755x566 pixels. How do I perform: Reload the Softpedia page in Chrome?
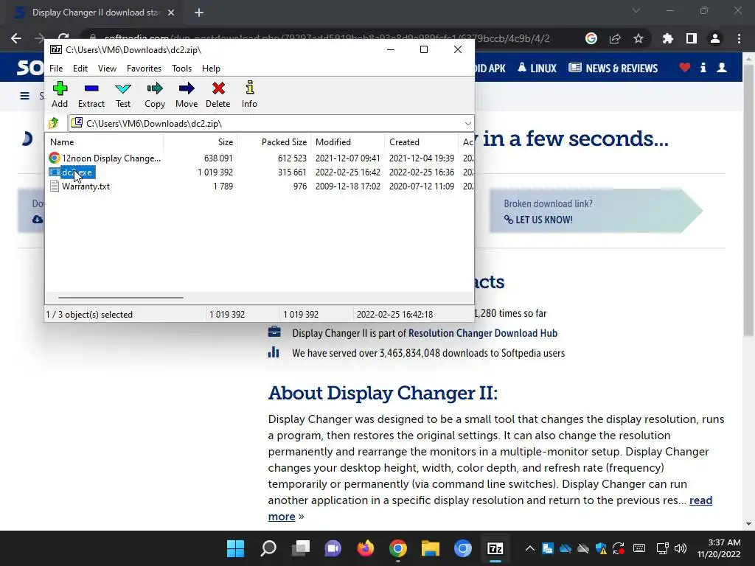tap(63, 37)
